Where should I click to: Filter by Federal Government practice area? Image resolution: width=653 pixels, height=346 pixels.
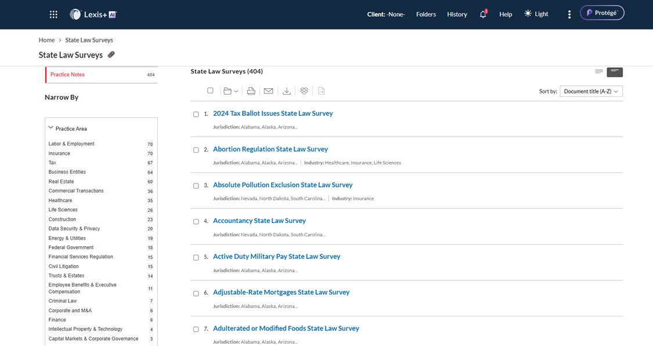coord(71,247)
